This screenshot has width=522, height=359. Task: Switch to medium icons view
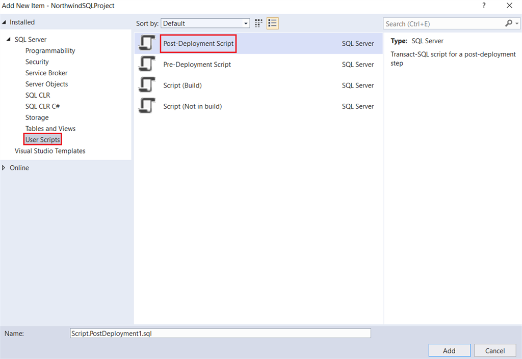coord(258,23)
